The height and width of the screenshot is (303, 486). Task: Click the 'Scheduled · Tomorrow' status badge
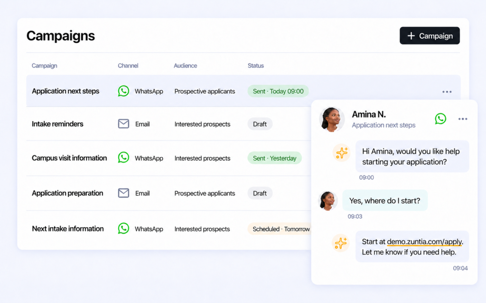[x=279, y=229]
